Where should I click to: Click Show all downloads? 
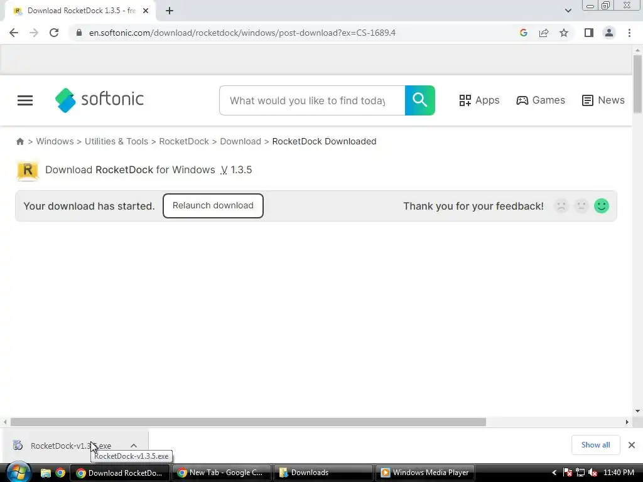pyautogui.click(x=595, y=445)
